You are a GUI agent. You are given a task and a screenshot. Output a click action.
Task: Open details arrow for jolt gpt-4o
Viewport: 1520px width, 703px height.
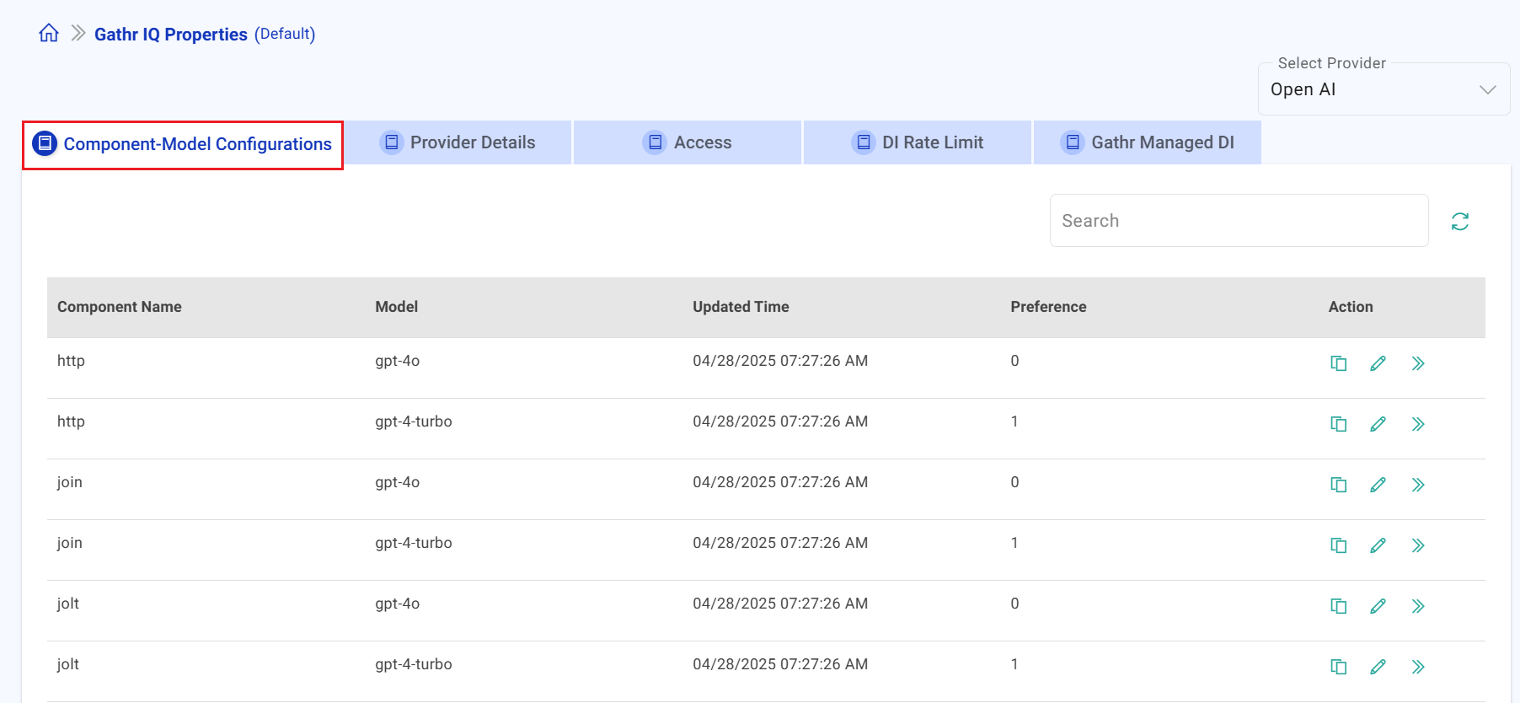point(1418,606)
